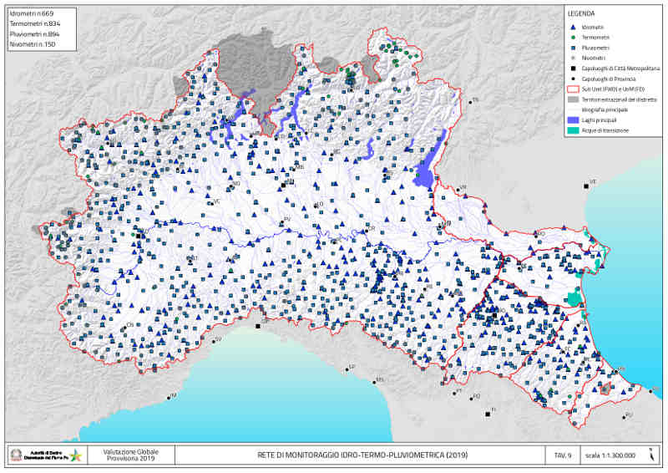Click the black dot marker for TN
This screenshot has height=473, width=668.
point(470,102)
